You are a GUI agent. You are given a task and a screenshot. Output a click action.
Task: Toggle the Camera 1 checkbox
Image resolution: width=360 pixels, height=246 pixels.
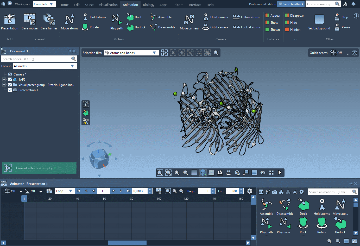coord(10,74)
